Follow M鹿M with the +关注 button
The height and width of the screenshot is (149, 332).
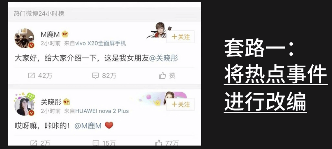click(181, 37)
